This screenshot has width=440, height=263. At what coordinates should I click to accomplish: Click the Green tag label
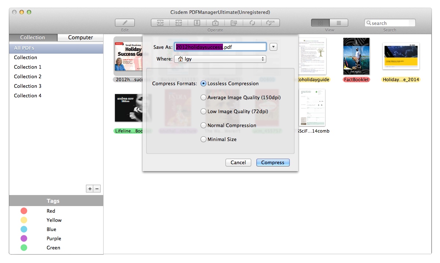point(53,248)
